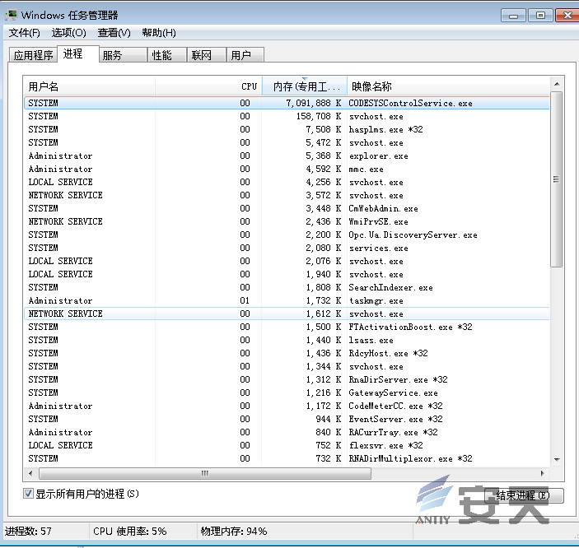Click the svchost.exe row using 5,472 K
This screenshot has height=548, width=579.
click(287, 142)
